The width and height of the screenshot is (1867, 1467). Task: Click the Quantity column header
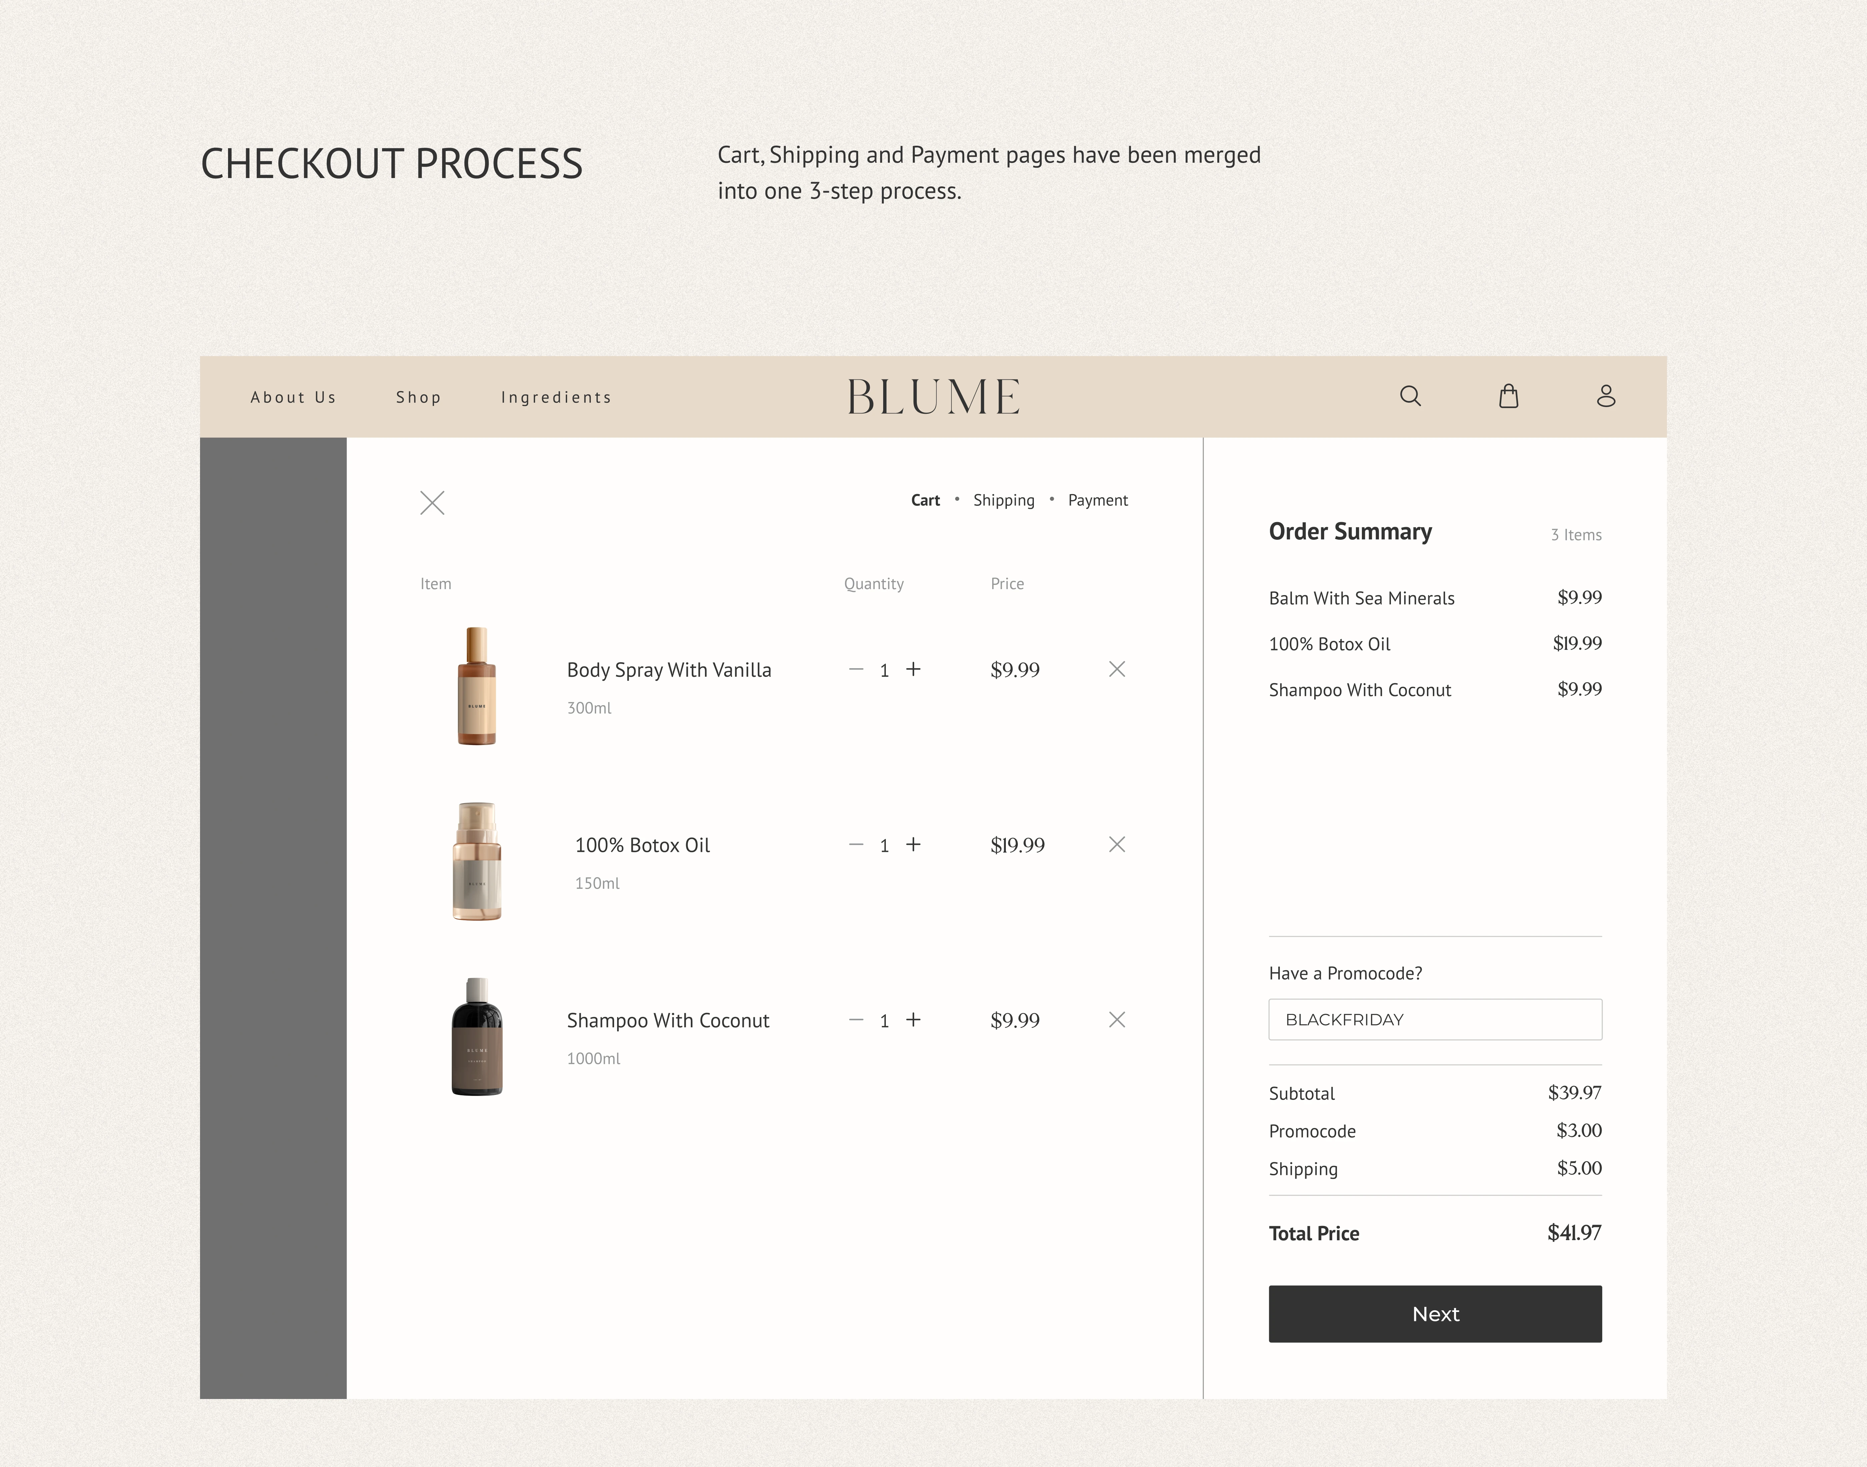[873, 584]
